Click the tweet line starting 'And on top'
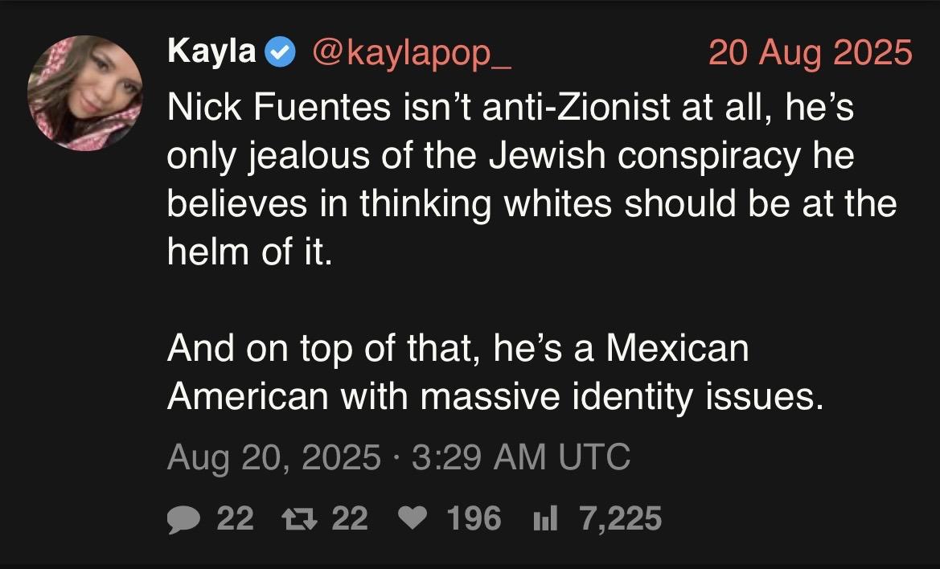This screenshot has width=940, height=569. (x=458, y=349)
